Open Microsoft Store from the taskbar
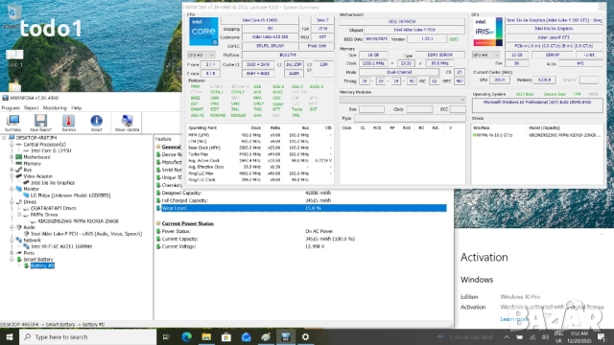Screen dimensions: 614x345 [x=226, y=336]
